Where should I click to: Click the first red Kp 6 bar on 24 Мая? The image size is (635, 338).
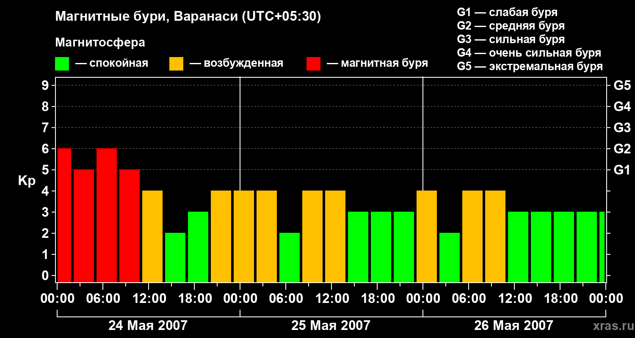(64, 215)
